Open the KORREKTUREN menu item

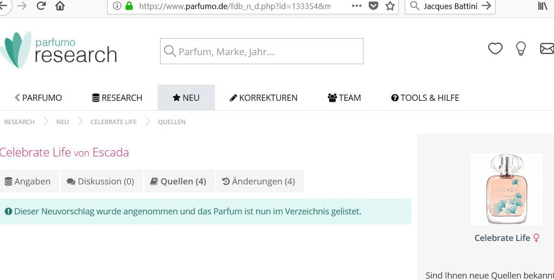(263, 97)
